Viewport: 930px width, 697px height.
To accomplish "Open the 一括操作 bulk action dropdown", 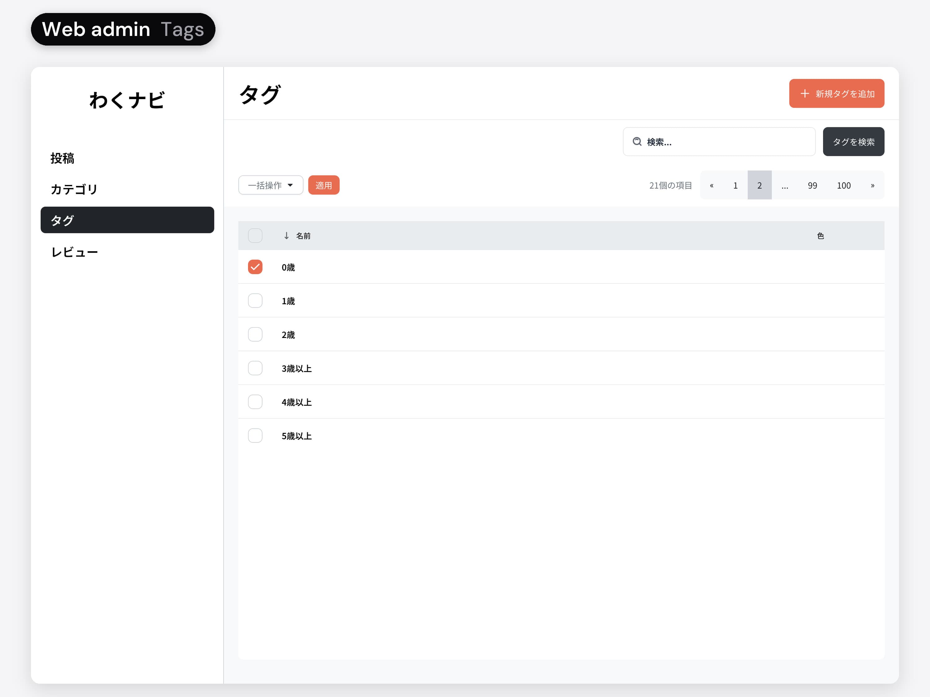I will tap(271, 185).
